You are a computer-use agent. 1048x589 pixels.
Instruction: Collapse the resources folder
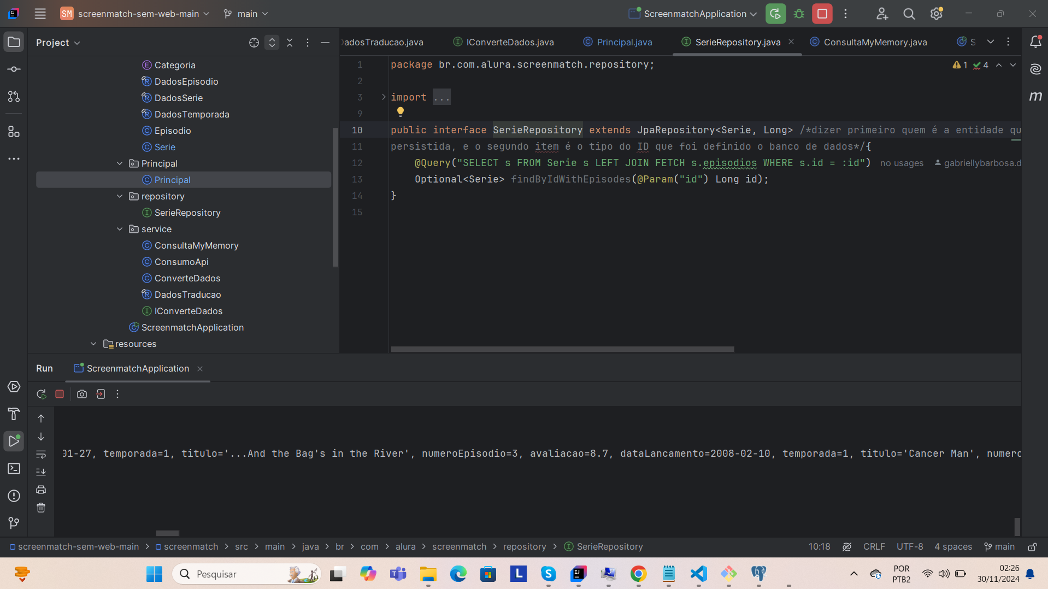pyautogui.click(x=93, y=344)
